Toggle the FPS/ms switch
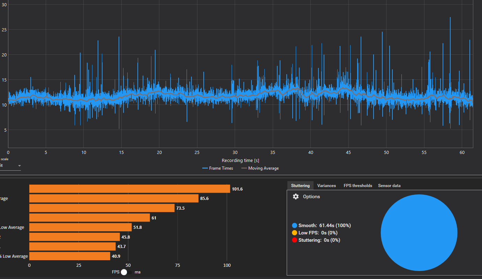Screen dimensions: 482x279 point(126,272)
